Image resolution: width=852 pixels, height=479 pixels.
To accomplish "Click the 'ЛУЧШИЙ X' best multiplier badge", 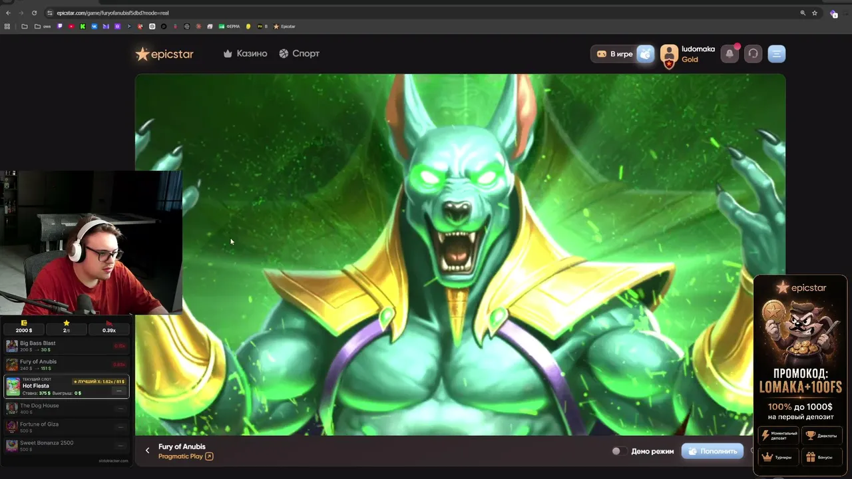I will (99, 382).
